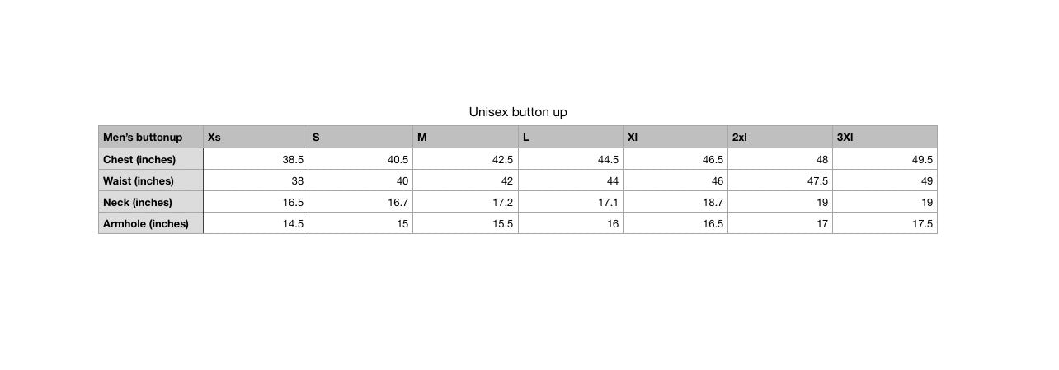
Task: Click the Waist cell showing 47.5
Action: coord(817,181)
